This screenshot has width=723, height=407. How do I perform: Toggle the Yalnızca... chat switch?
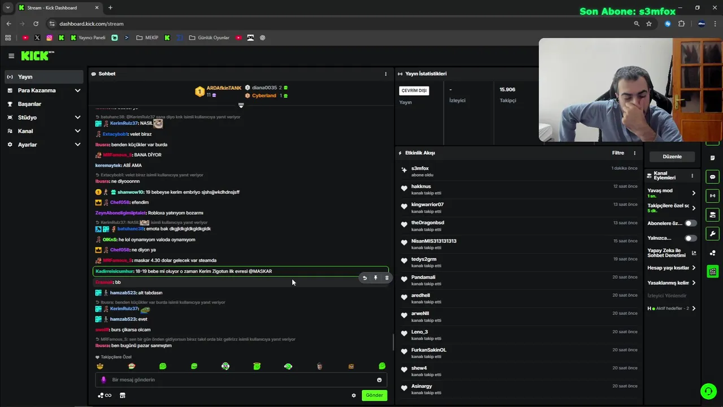690,239
